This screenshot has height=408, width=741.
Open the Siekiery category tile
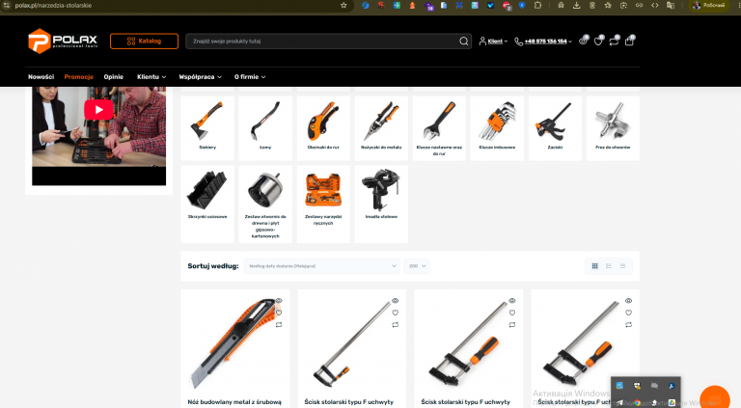tap(207, 128)
